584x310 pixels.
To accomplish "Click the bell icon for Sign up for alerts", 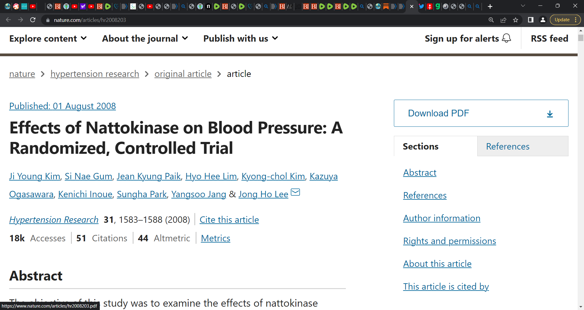I will click(x=506, y=38).
